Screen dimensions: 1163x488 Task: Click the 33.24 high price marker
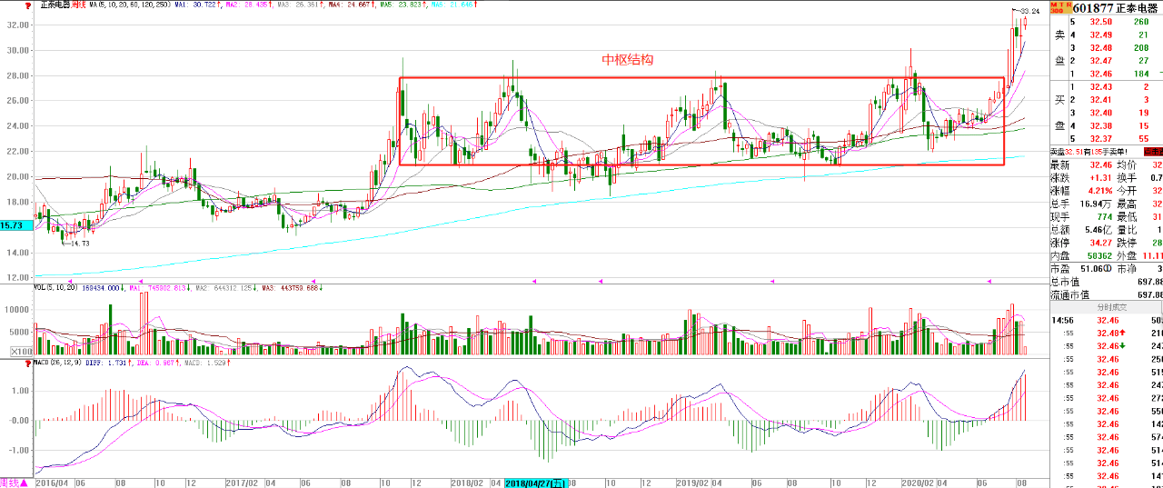click(1029, 11)
